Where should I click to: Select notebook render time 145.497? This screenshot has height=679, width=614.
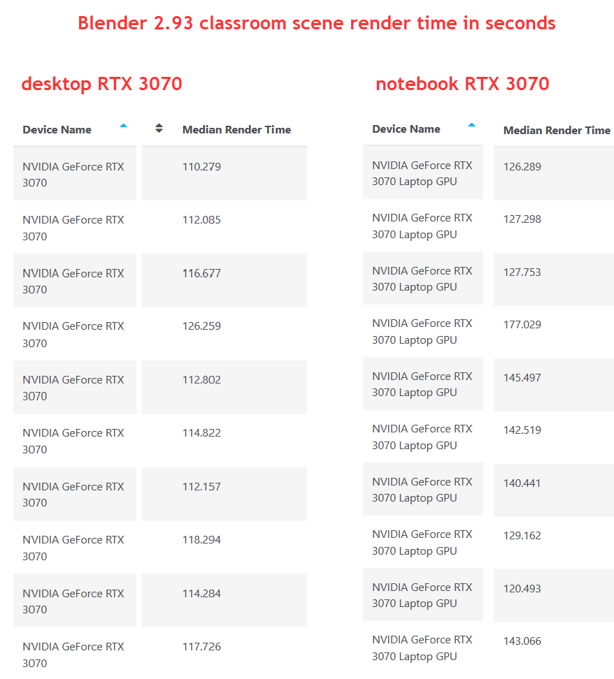(x=522, y=378)
